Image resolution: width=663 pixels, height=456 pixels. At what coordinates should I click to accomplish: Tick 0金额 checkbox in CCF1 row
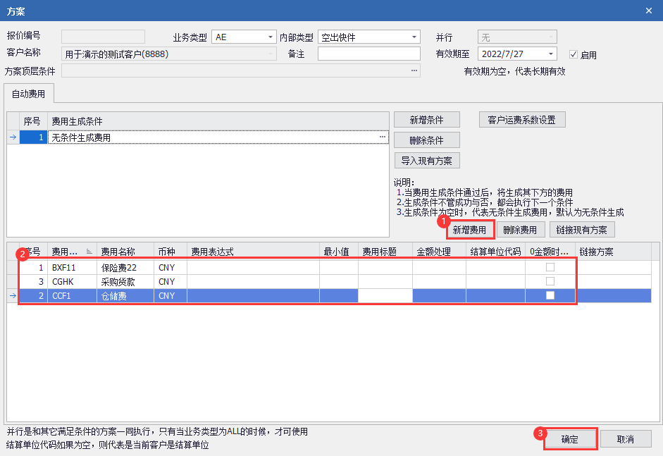click(550, 296)
